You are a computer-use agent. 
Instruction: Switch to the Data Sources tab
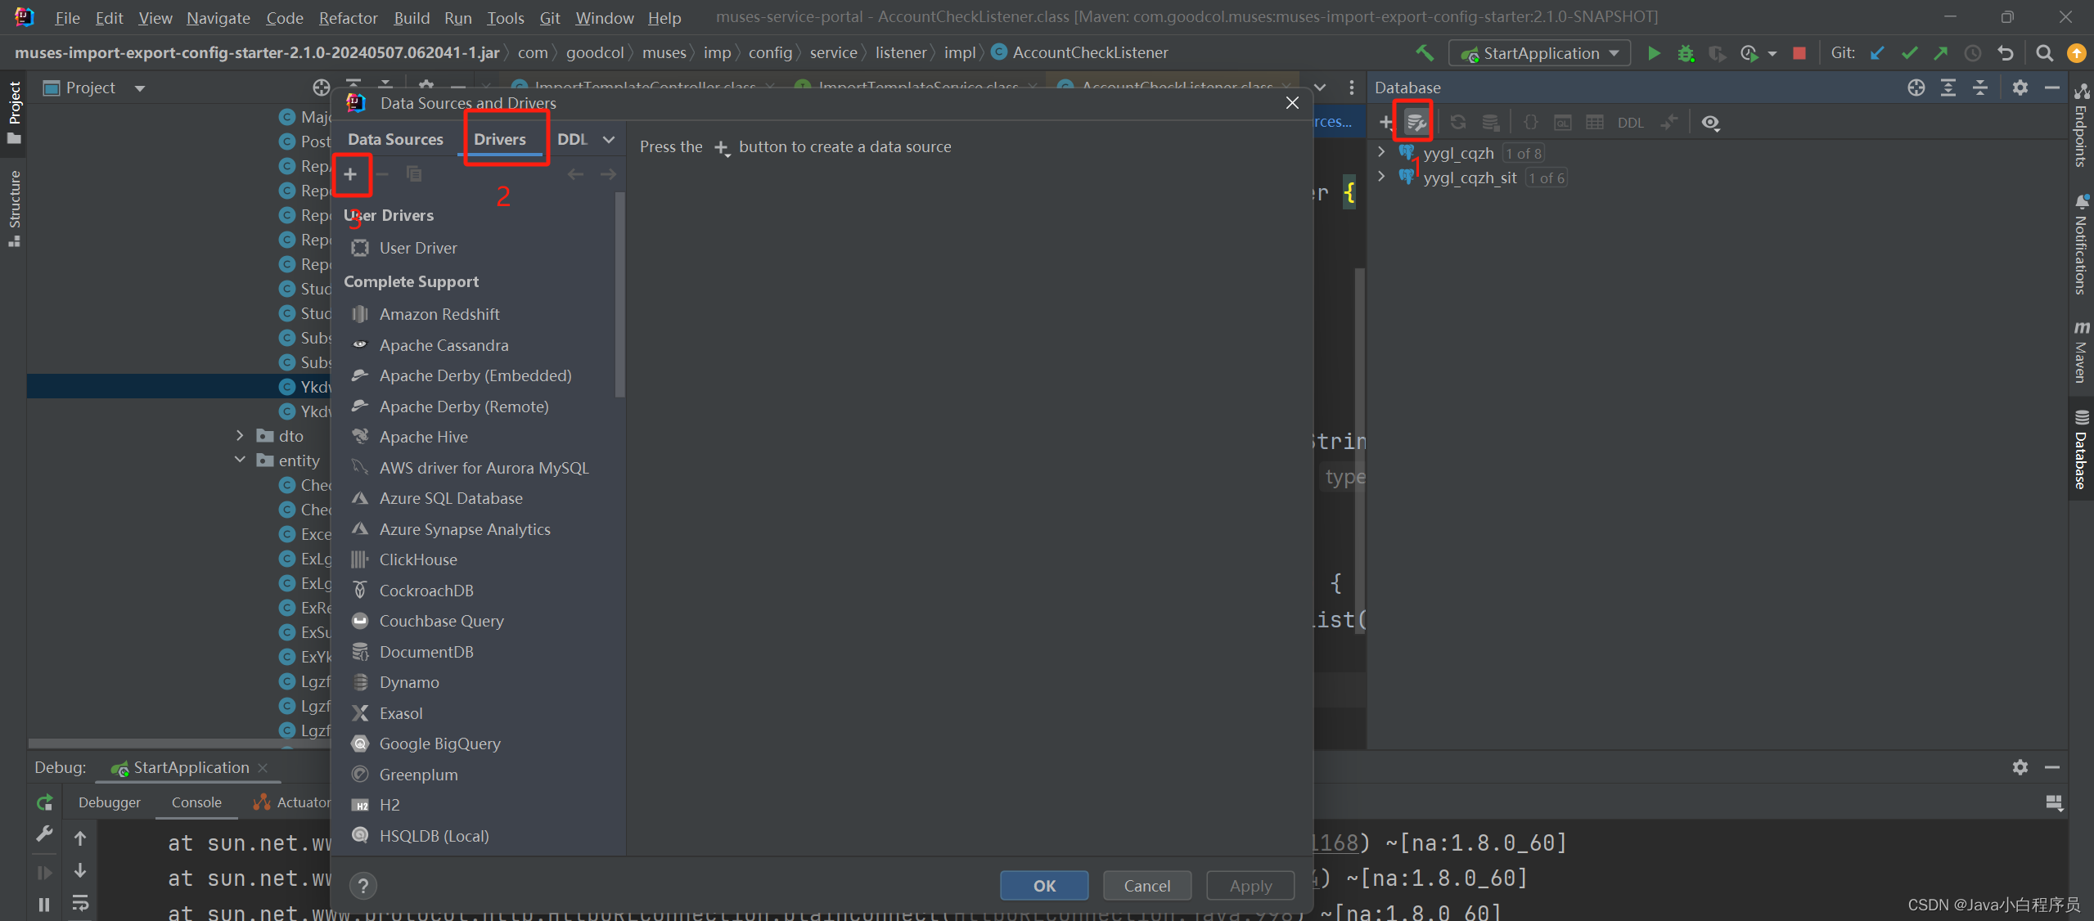pyautogui.click(x=395, y=139)
